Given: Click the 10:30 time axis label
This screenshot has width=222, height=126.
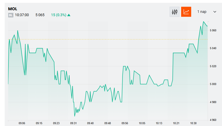Looking at the screenshot, I should click(x=193, y=123).
